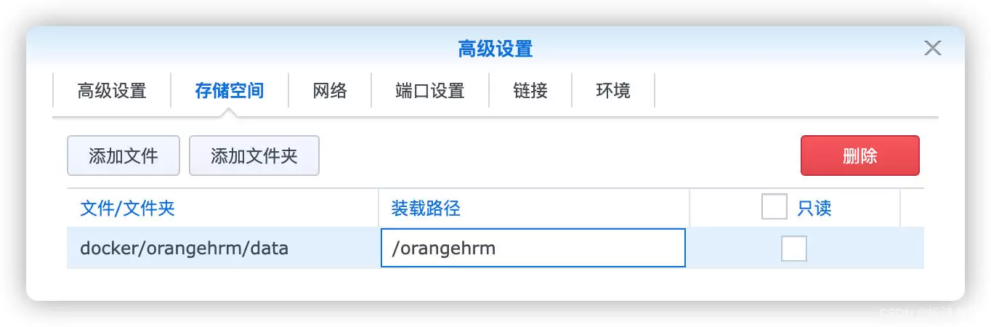The image size is (991, 327).
Task: Select the 存储空间 tab
Action: click(230, 91)
